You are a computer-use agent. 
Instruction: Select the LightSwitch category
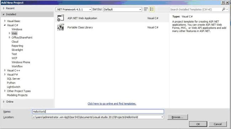click(x=14, y=87)
